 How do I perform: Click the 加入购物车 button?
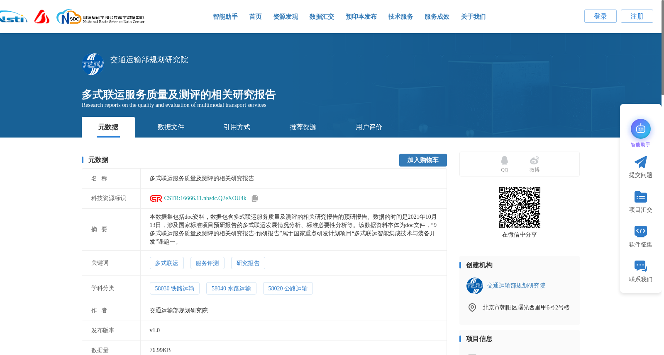[x=423, y=160]
